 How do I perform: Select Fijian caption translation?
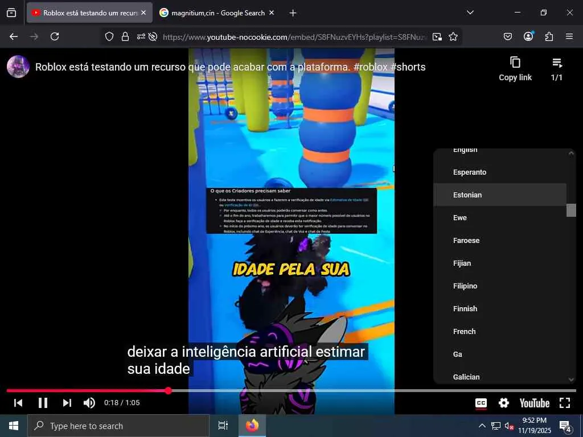pyautogui.click(x=500, y=263)
